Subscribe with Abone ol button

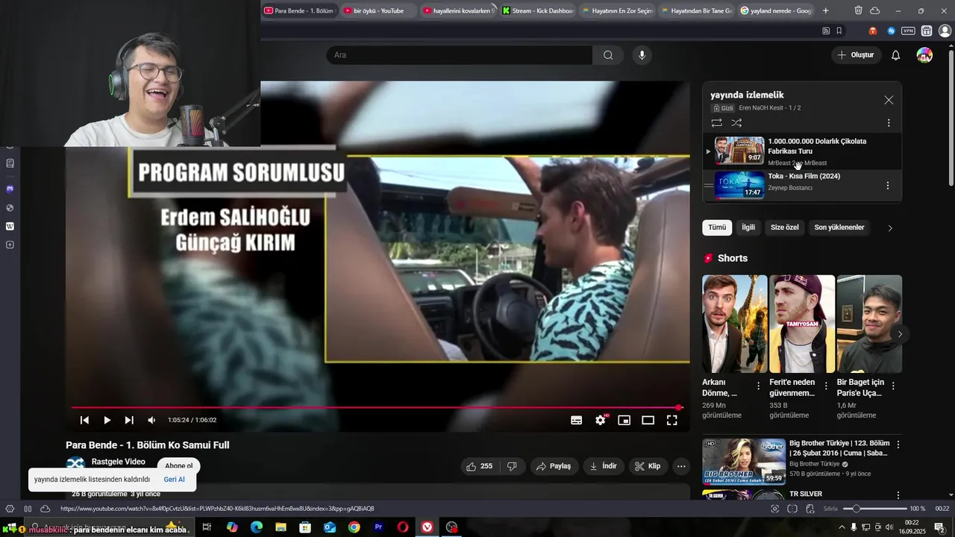coord(178,465)
